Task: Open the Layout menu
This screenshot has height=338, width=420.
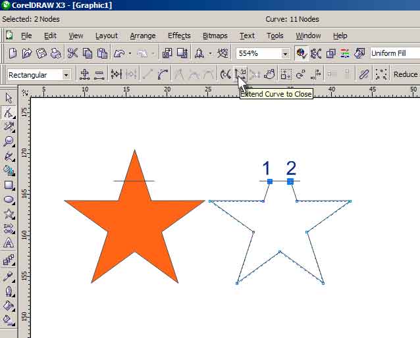Action: 107,36
